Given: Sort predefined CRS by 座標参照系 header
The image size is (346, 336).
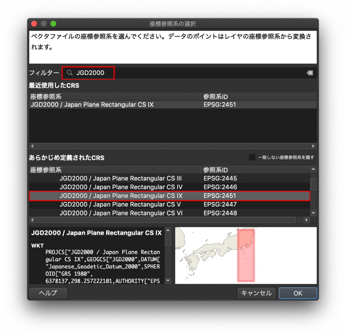Looking at the screenshot, I should pyautogui.click(x=115, y=170).
